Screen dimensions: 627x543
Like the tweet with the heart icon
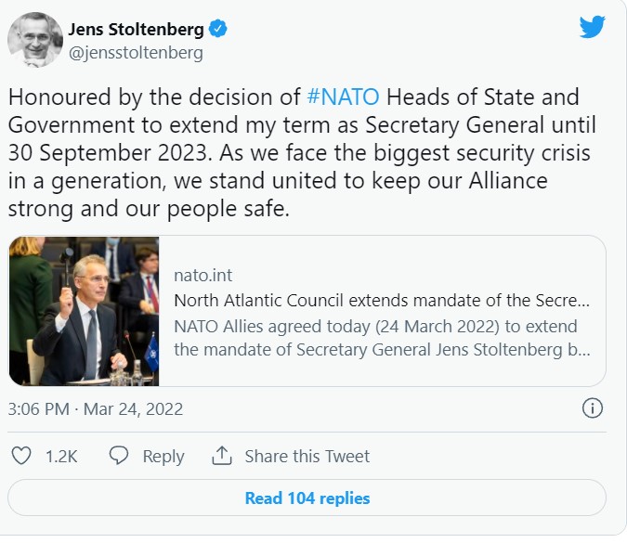20,456
